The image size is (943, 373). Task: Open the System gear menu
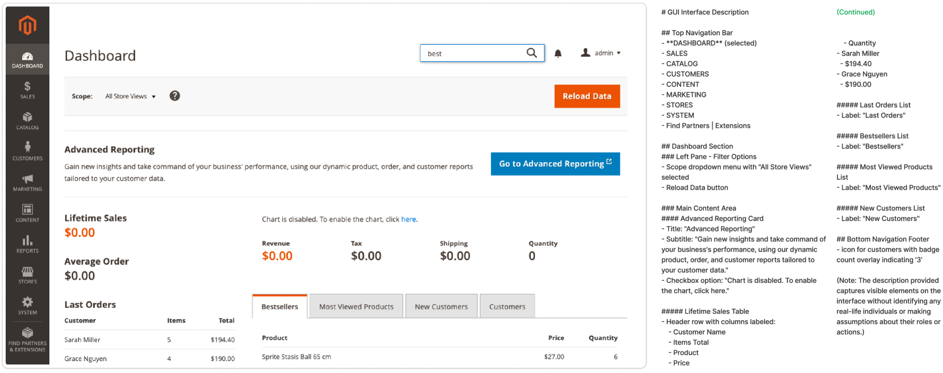coord(27,305)
